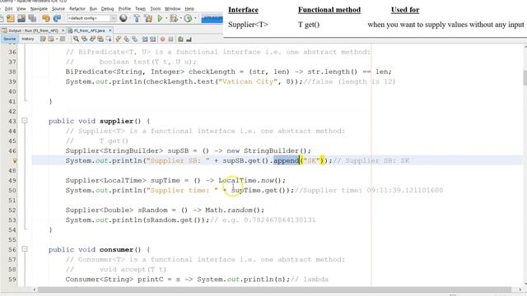Click the Comment code editor icon
This screenshot has height=296, width=527.
pyautogui.click(x=180, y=39)
